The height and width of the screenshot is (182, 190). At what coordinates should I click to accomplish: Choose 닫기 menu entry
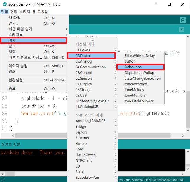(x=34, y=46)
